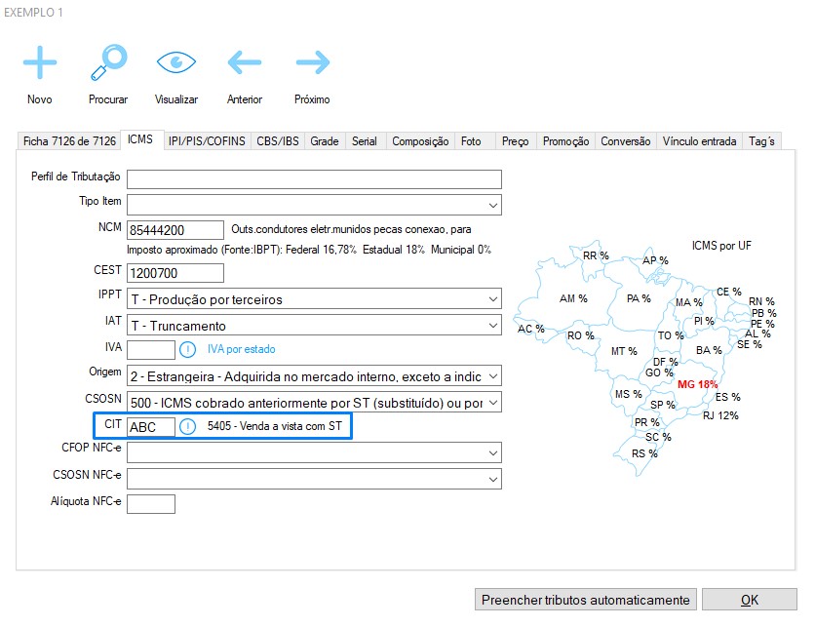815x627 pixels.
Task: Open the CBS/IBS tab
Action: click(x=278, y=141)
